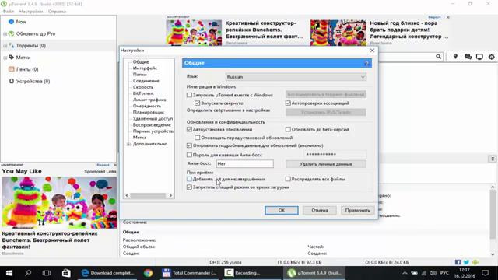Click the Метки tag icon
The width and height of the screenshot is (498, 280).
pos(12,58)
